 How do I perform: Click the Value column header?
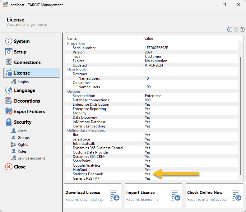click(x=181, y=39)
